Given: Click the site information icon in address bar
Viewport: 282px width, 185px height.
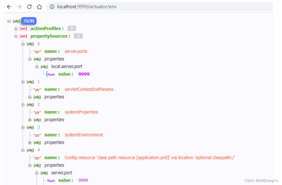Looking at the screenshot, I should (x=52, y=7).
